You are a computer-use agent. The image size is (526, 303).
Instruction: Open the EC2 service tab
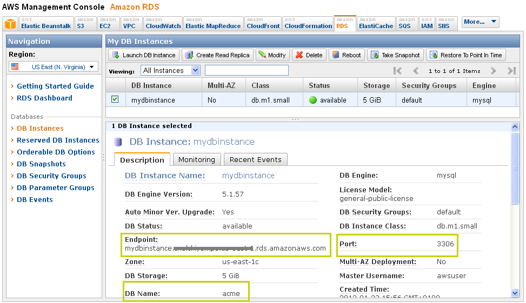(x=108, y=23)
